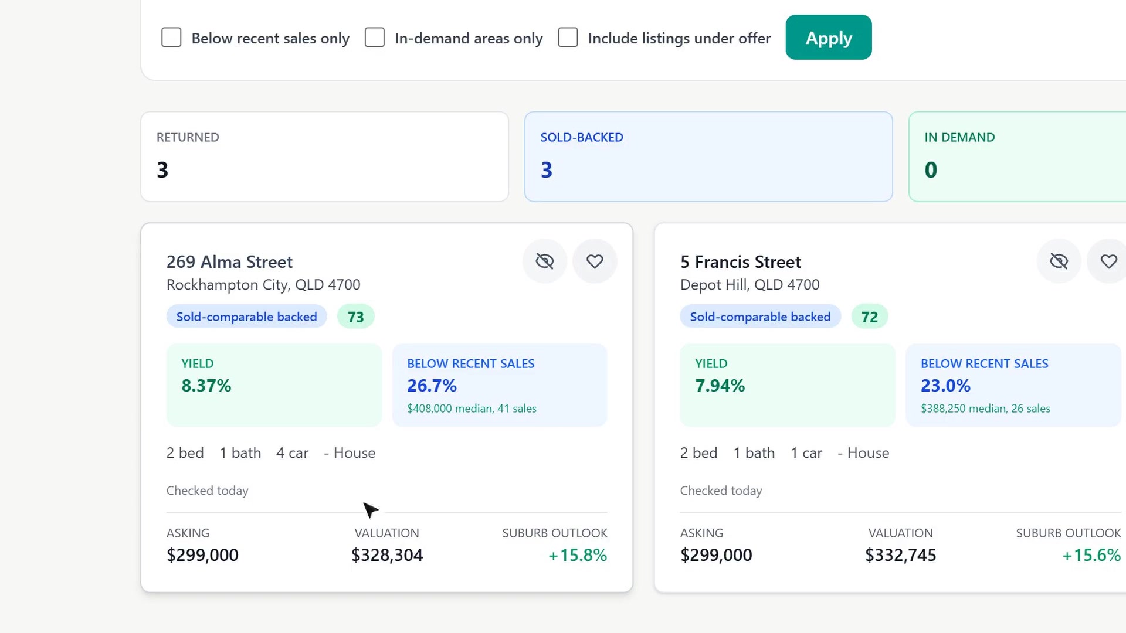The height and width of the screenshot is (633, 1126).
Task: Hide the 5 Francis Street listing
Action: click(1059, 261)
